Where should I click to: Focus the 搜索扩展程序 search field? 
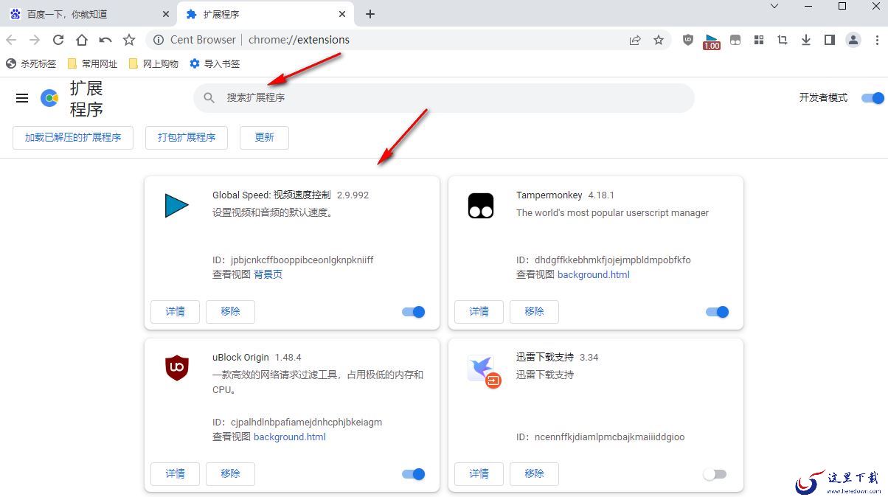click(x=444, y=97)
